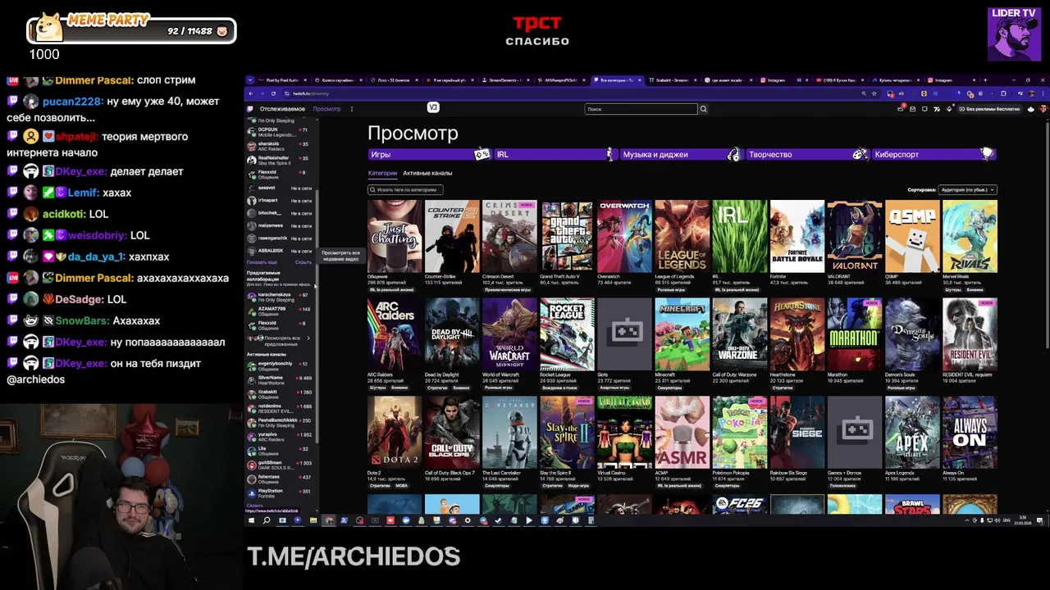Open more options three-dot menu in Twitch nav
The image size is (1050, 590).
pyautogui.click(x=352, y=109)
